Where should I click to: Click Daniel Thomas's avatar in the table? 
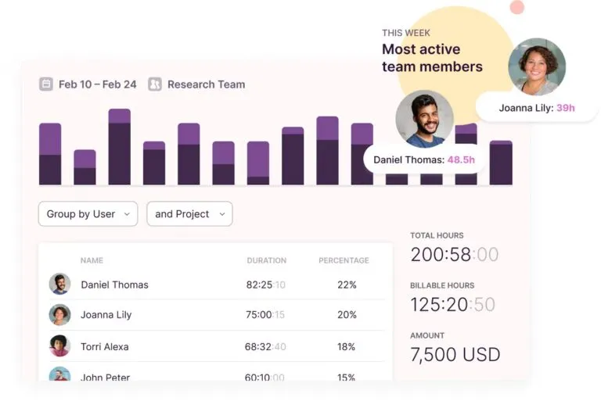coord(59,285)
